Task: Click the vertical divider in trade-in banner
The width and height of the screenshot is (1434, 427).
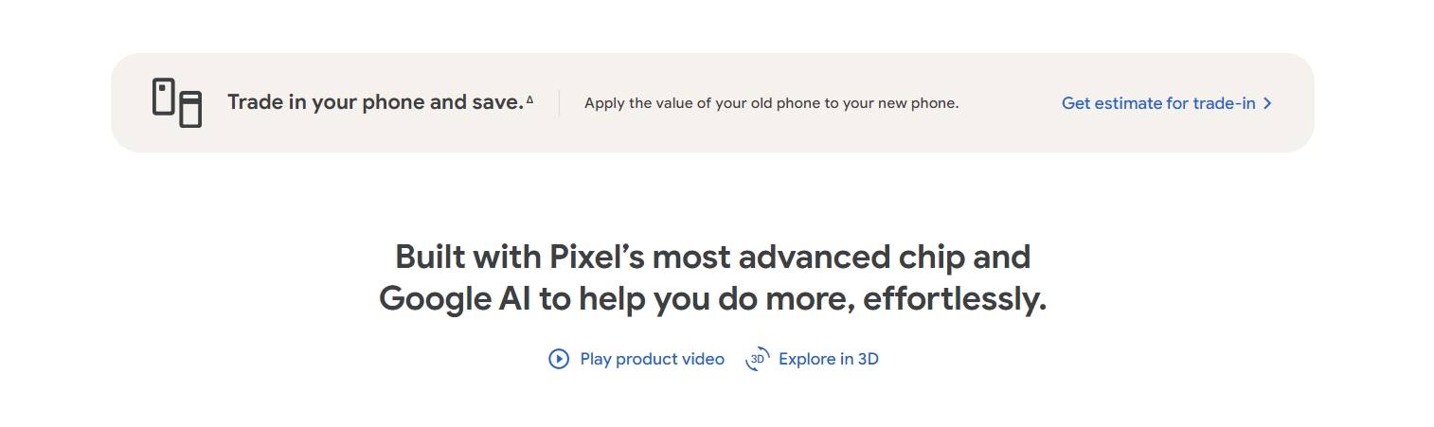Action: tap(559, 103)
